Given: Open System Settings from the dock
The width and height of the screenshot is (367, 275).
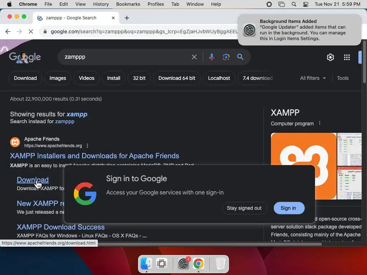Looking at the screenshot, I should 183,264.
